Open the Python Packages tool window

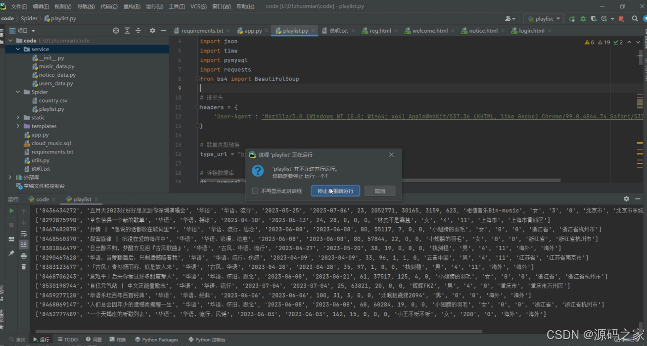156,340
